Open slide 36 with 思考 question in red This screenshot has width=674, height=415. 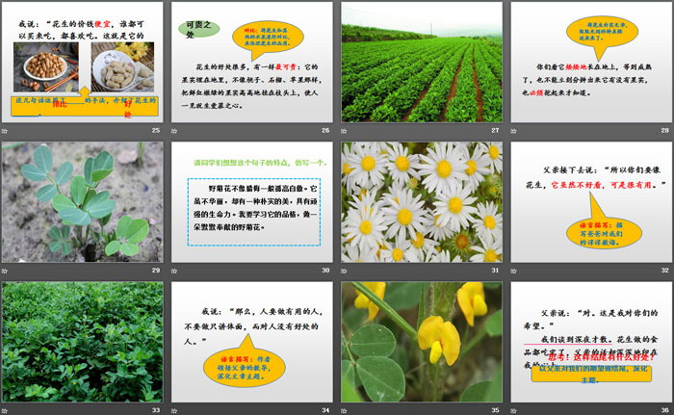(591, 342)
